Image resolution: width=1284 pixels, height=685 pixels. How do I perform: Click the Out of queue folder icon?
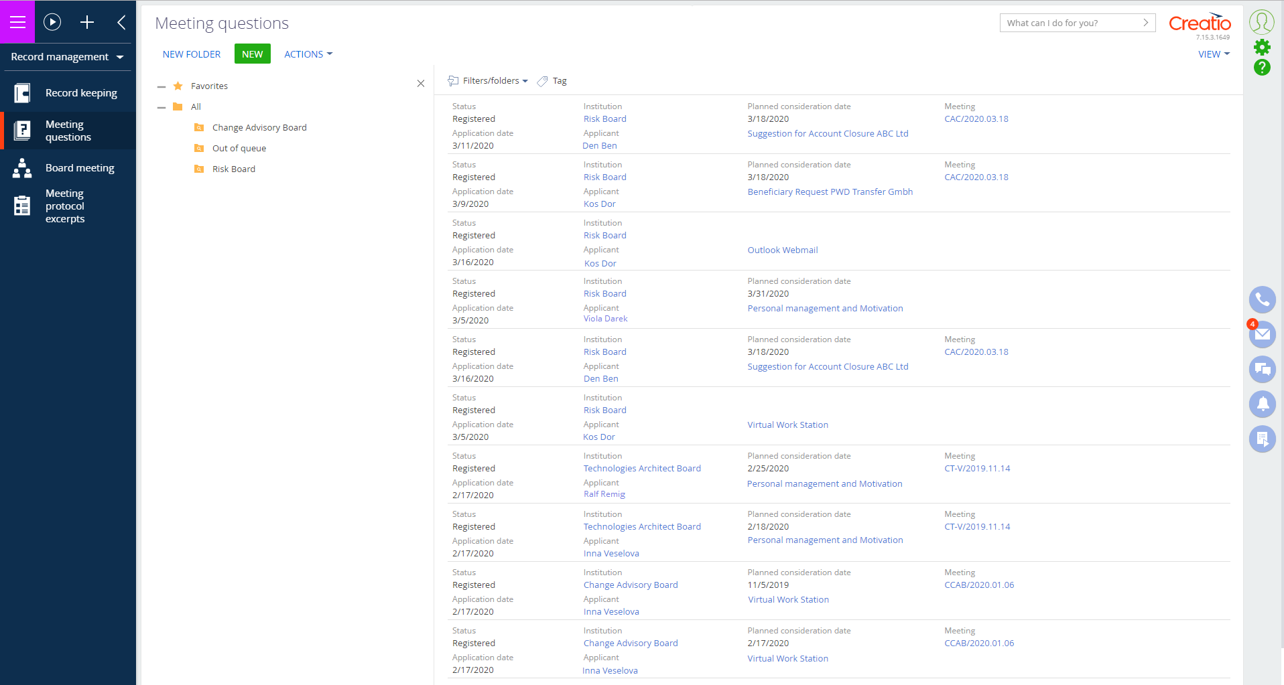pyautogui.click(x=199, y=148)
